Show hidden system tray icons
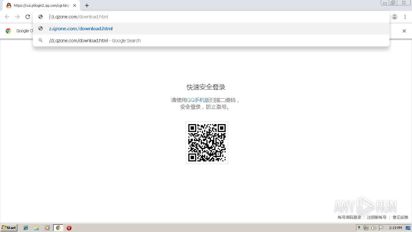This screenshot has width=412, height=232. click(x=359, y=228)
